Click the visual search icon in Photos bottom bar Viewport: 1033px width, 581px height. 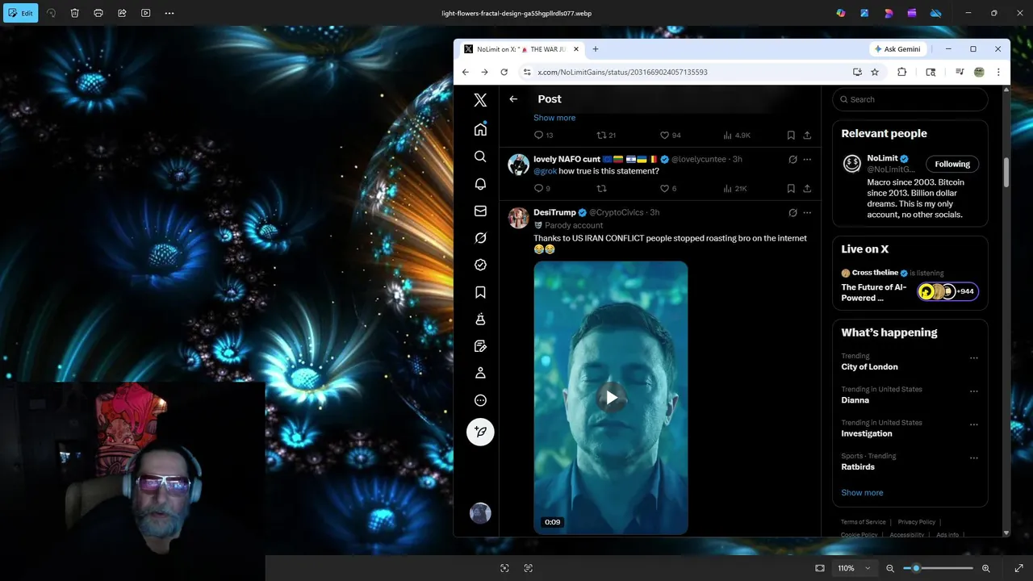(504, 568)
